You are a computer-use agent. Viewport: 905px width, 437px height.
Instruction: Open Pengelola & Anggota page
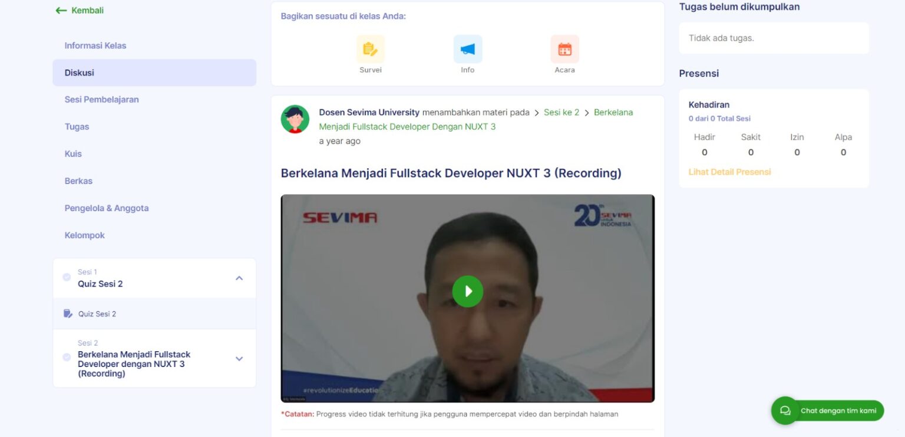tap(107, 208)
